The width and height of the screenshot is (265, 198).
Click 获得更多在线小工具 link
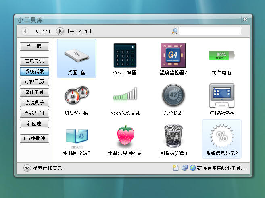[221, 168]
